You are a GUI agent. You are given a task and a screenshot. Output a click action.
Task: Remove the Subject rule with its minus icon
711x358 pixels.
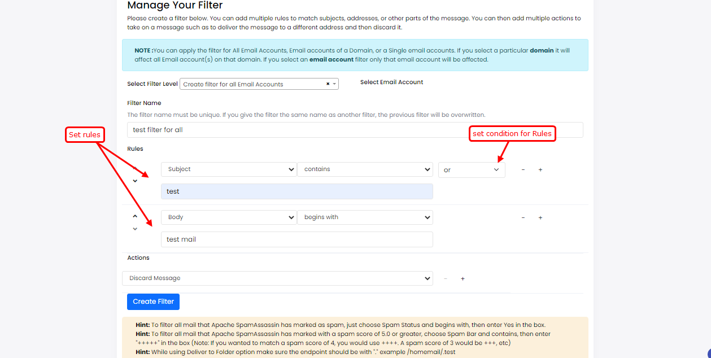tap(523, 170)
